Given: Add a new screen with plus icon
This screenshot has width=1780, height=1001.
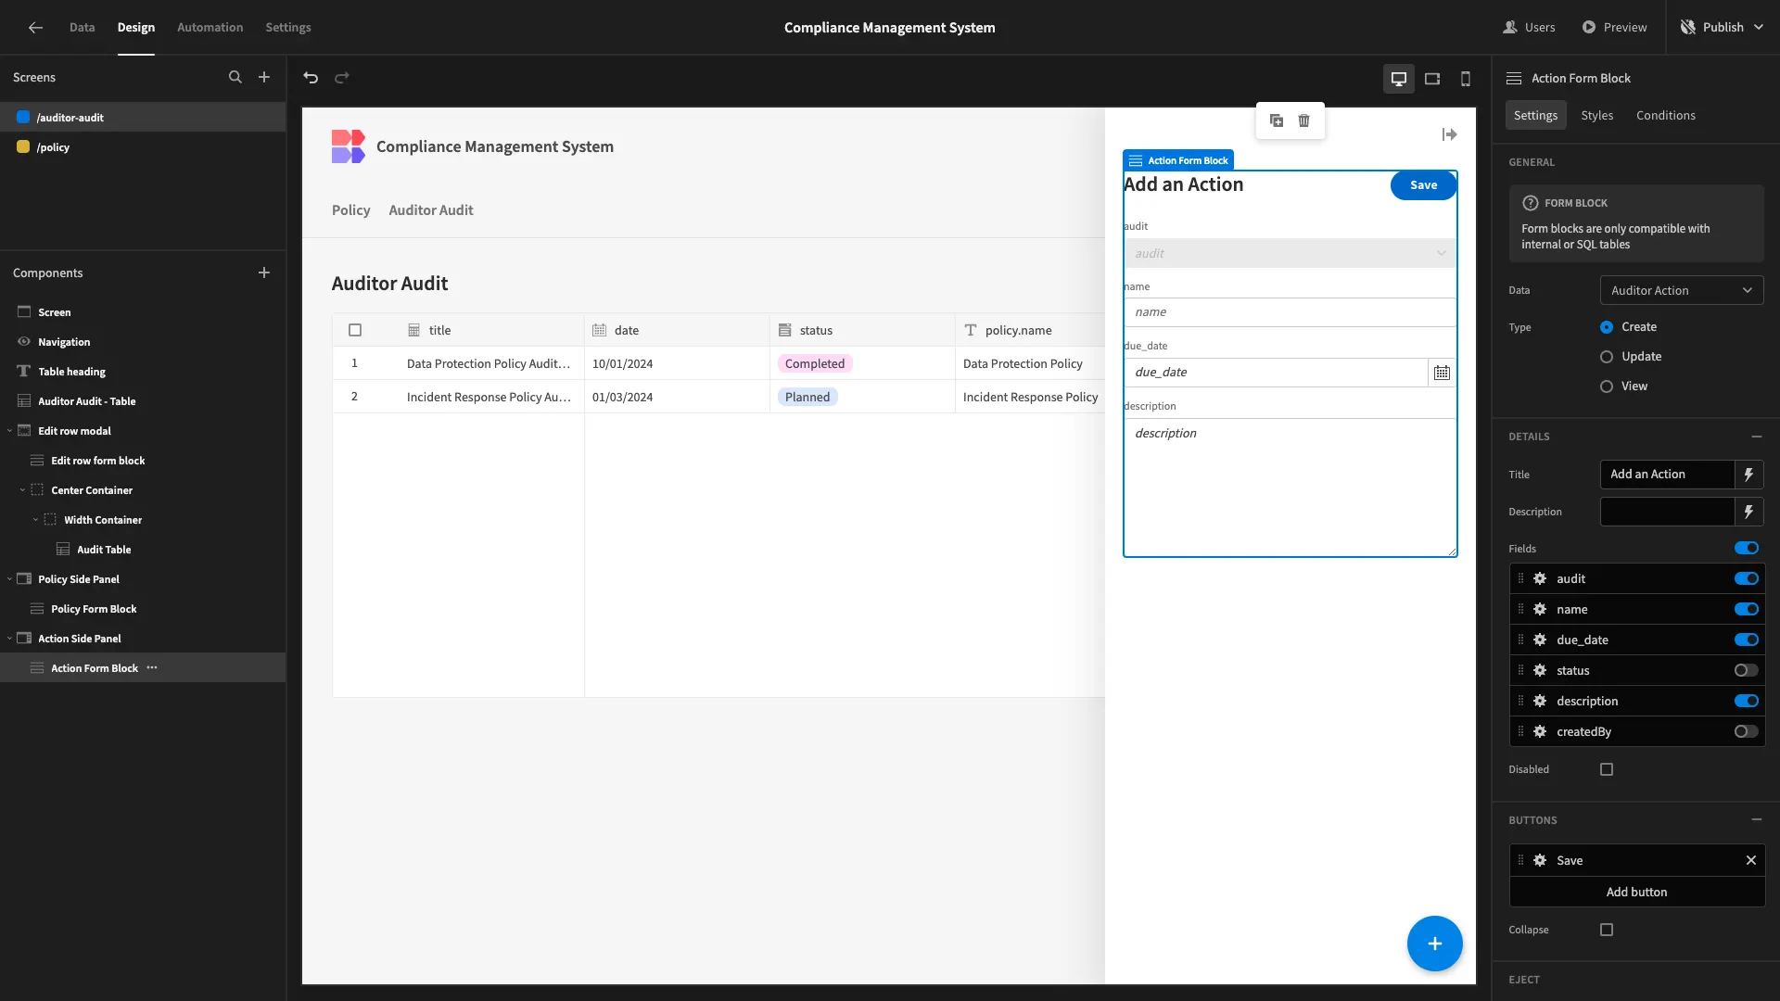Looking at the screenshot, I should click(264, 78).
